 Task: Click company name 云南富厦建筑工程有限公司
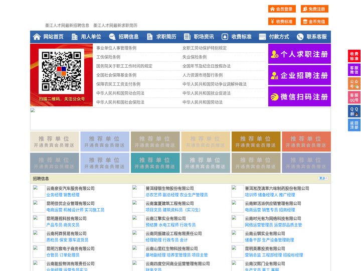(x=169, y=203)
